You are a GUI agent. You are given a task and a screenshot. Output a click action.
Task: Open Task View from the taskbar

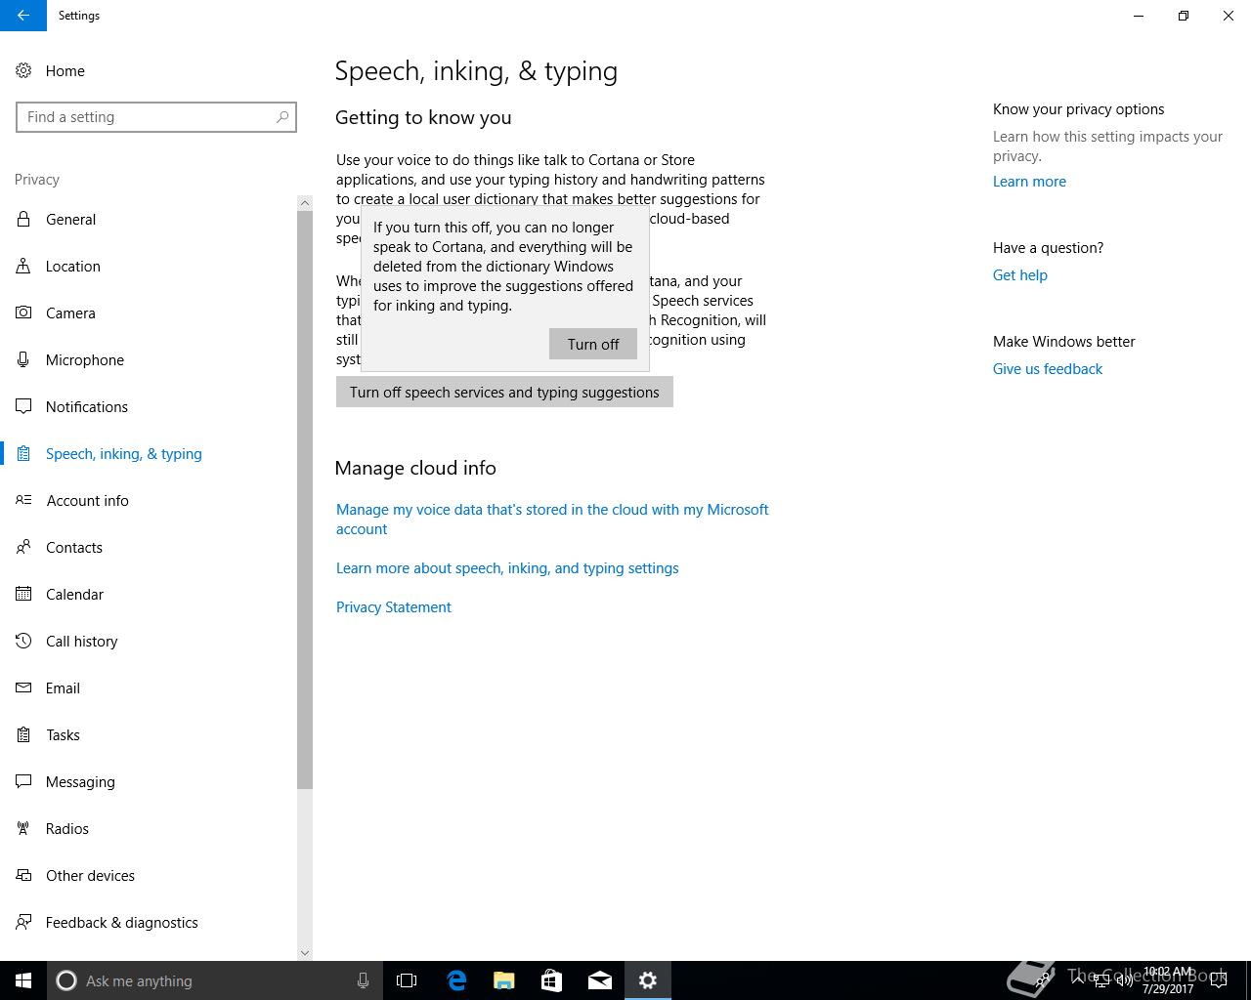(x=407, y=980)
